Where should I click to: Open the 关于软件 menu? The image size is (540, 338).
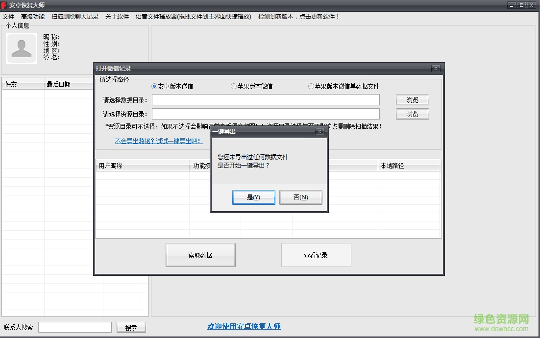click(x=118, y=16)
